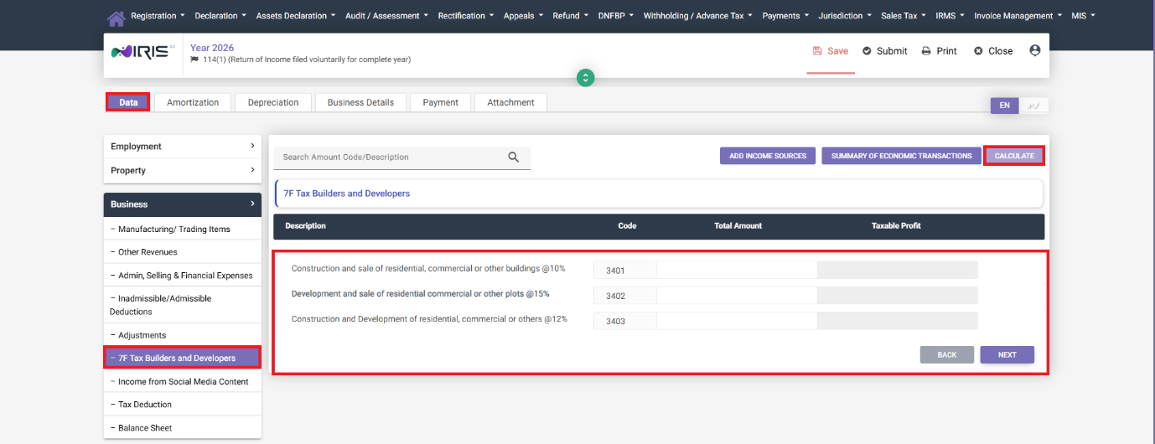This screenshot has width=1155, height=444.
Task: Switch to the Data tab
Action: click(x=128, y=102)
